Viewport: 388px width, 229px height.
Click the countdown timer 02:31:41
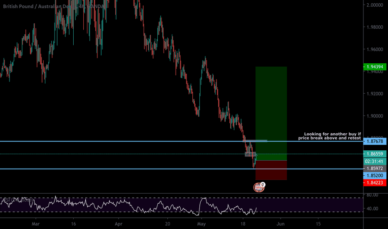375,162
